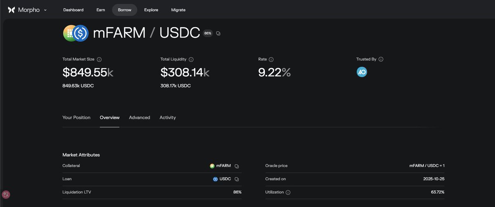Click the USDC loan token icon
Image resolution: width=495 pixels, height=207 pixels.
[x=215, y=179]
